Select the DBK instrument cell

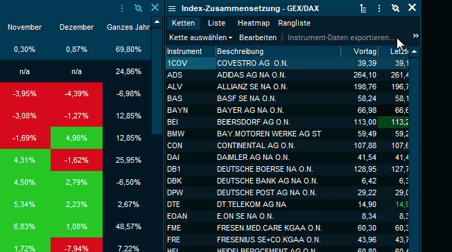pyautogui.click(x=191, y=181)
